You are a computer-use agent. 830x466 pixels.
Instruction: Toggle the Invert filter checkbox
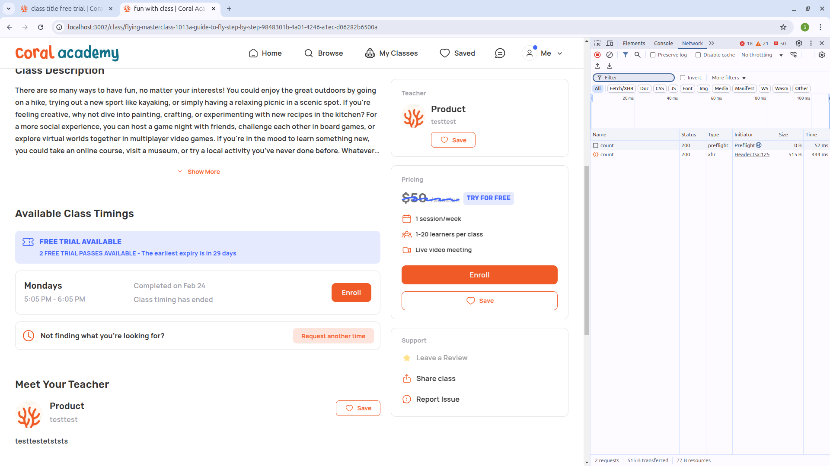(683, 78)
